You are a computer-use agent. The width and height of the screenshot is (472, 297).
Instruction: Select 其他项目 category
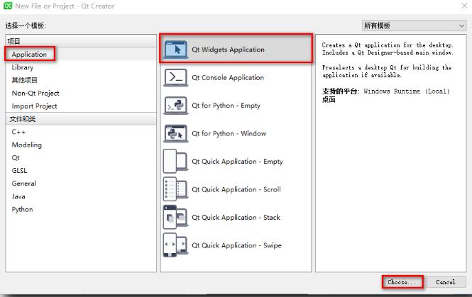click(x=25, y=80)
